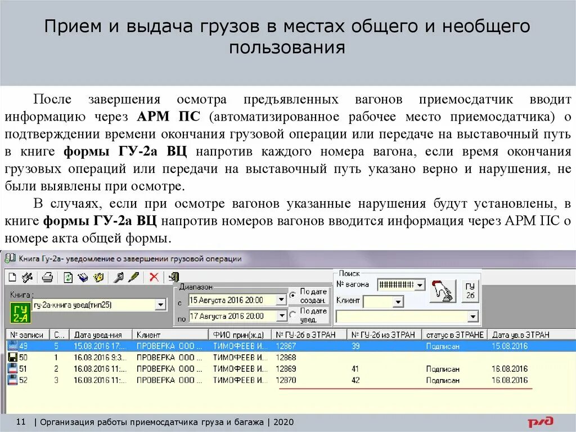Click the '№ записи' column header
The width and height of the screenshot is (576, 432).
(27, 335)
